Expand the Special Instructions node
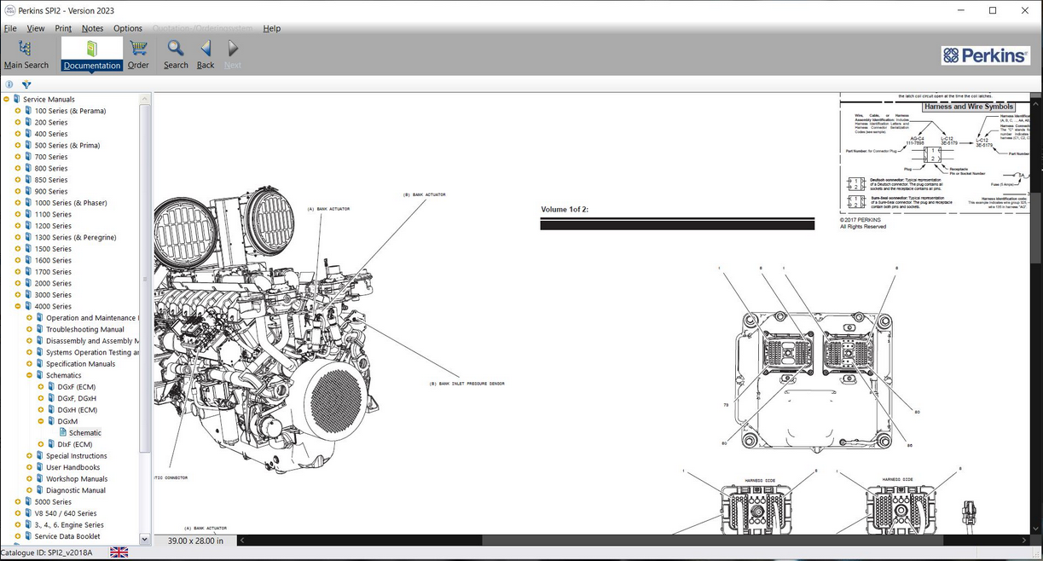 click(29, 456)
